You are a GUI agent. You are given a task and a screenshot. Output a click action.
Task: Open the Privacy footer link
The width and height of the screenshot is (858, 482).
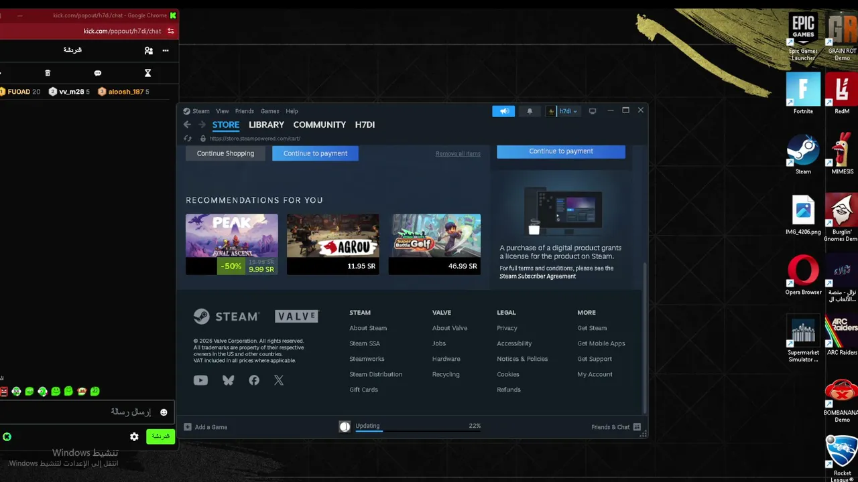point(507,328)
